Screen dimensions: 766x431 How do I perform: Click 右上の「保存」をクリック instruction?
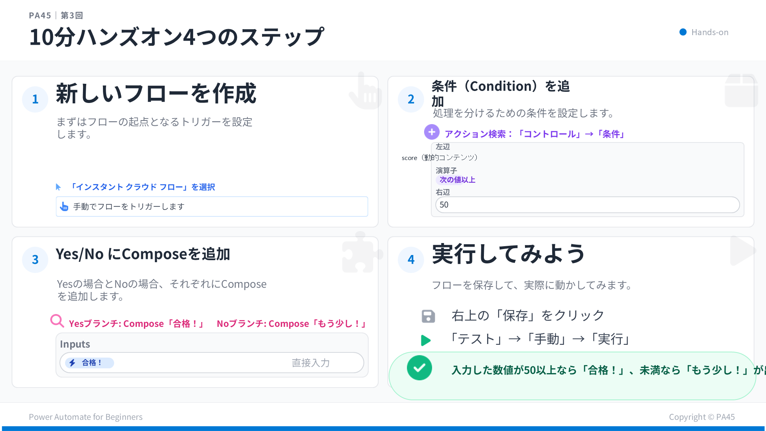tap(528, 316)
